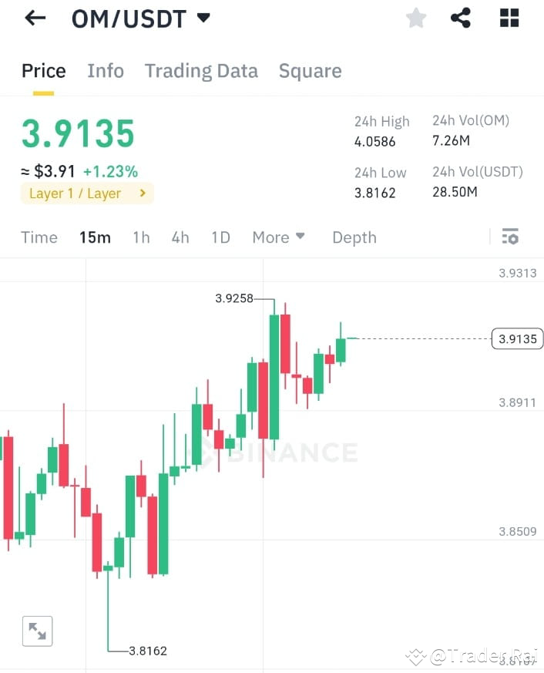Open the markets grid icon top right
Viewport: 544px width, 673px height.
point(509,18)
